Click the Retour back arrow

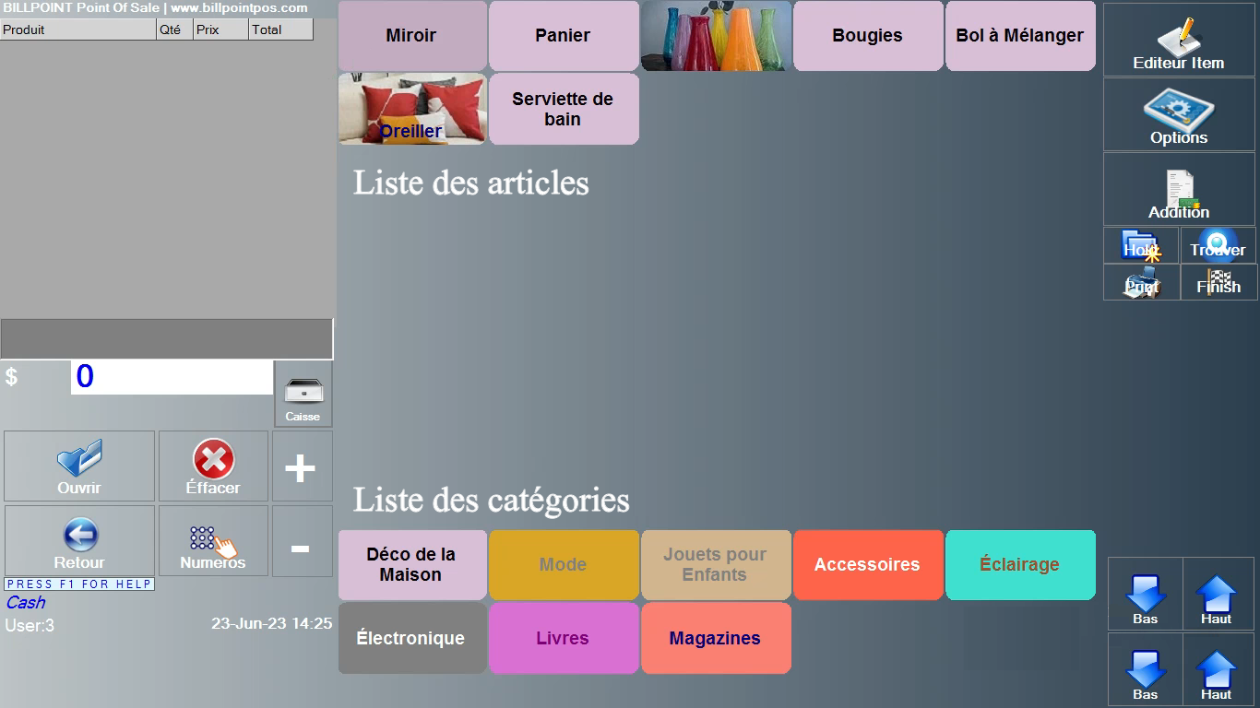point(79,541)
